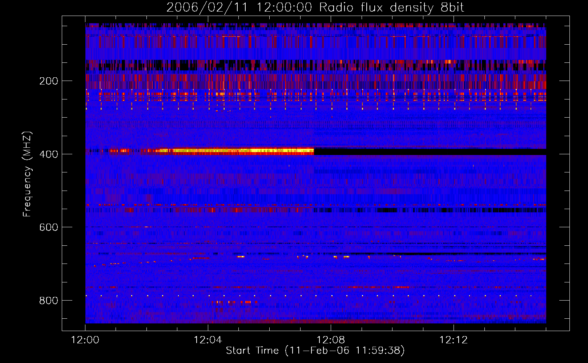
Task: Click the 'Start Time (11-Feb-06 11:59:38)' x-axis label
Action: 315,351
